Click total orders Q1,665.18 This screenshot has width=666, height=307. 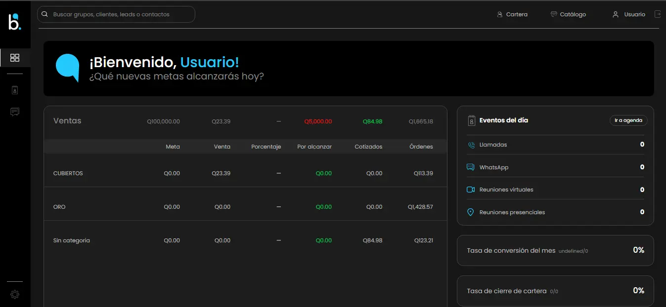point(421,121)
